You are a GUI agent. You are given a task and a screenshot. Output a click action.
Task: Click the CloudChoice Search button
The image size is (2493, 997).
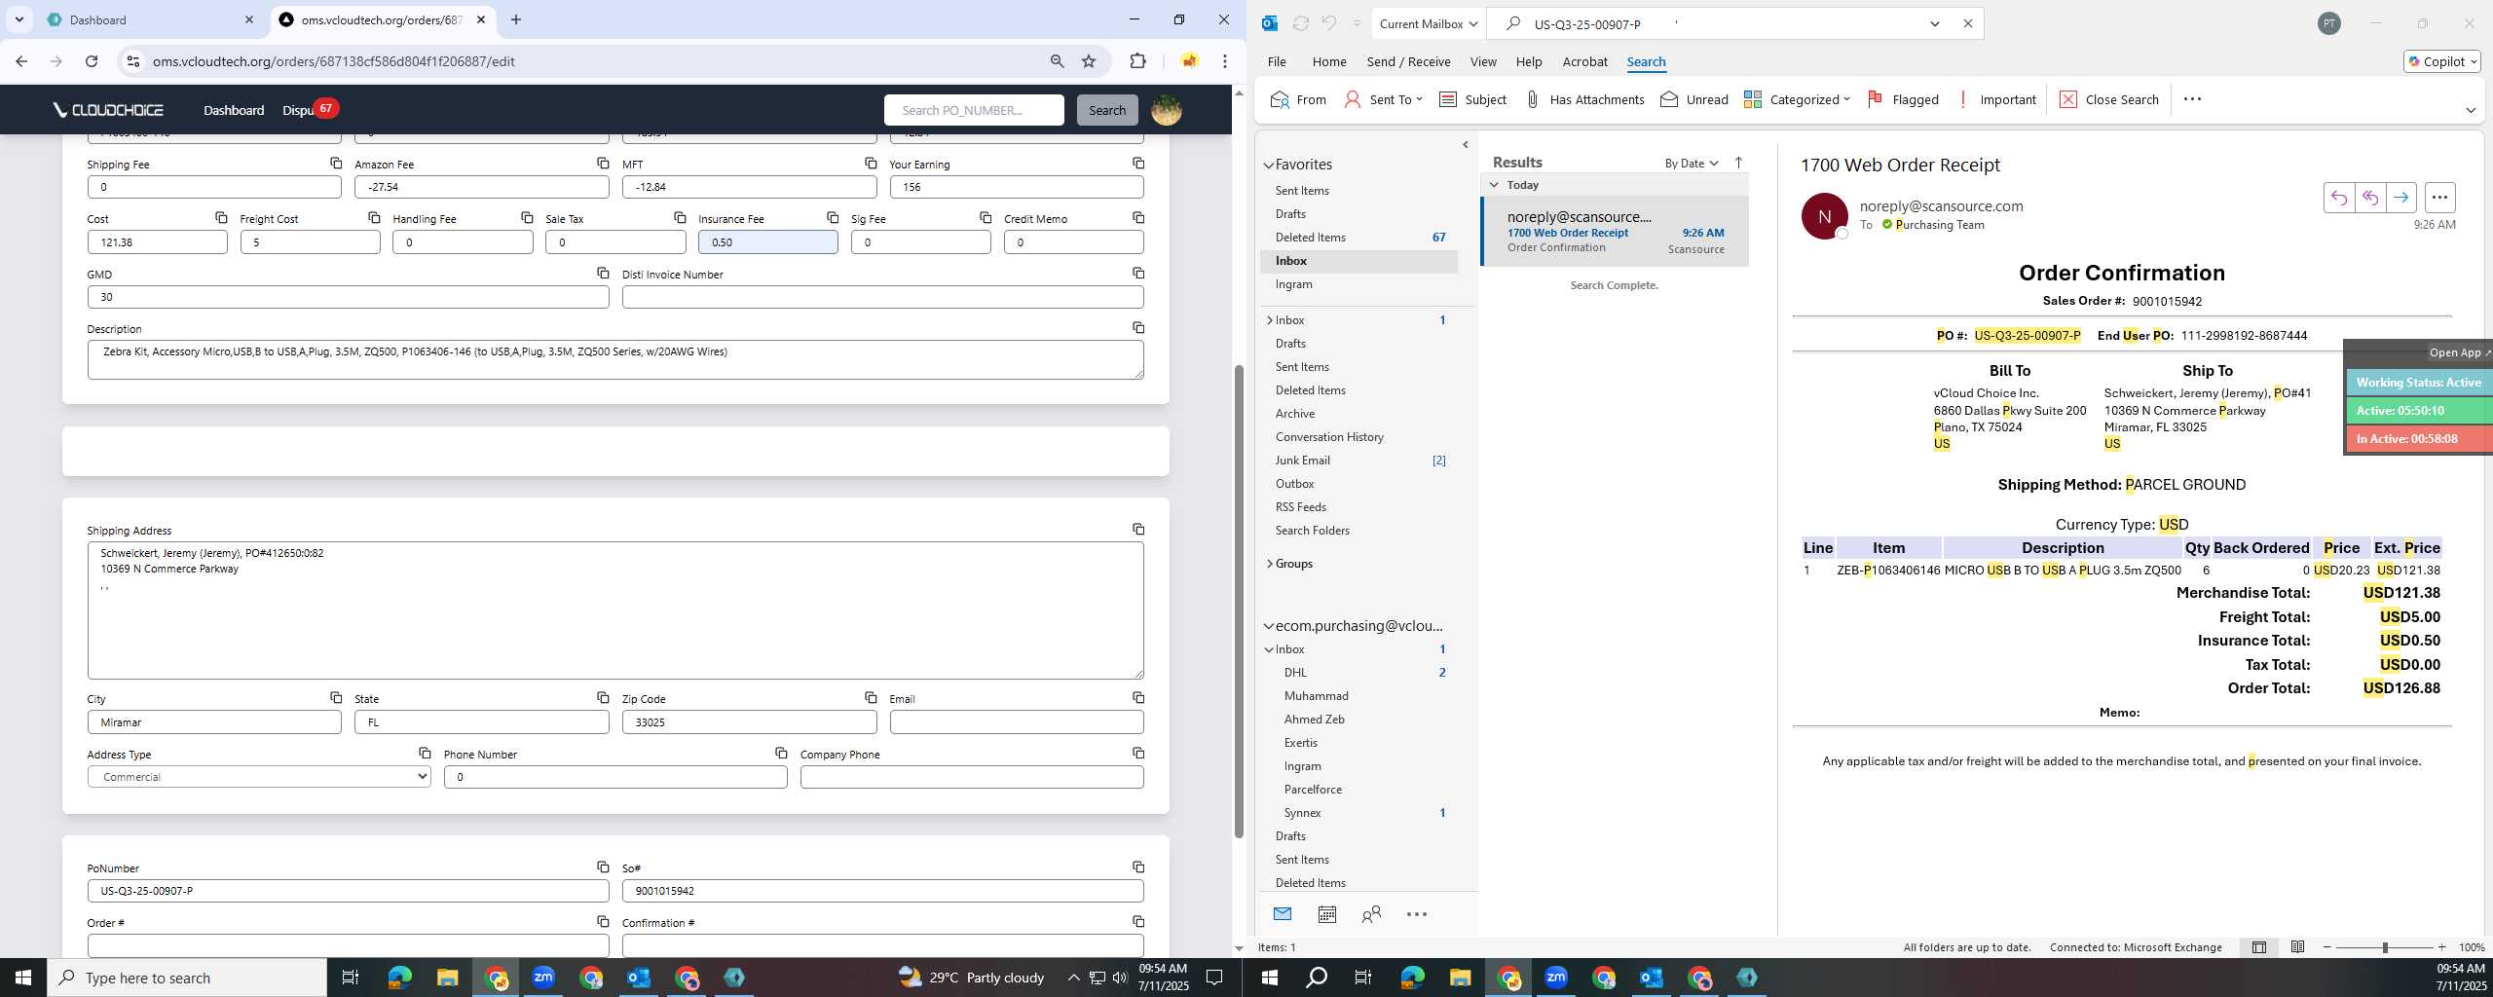(x=1106, y=110)
